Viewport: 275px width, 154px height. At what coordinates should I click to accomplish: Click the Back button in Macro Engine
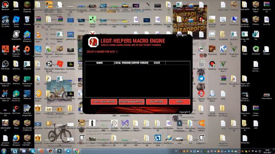(x=180, y=102)
